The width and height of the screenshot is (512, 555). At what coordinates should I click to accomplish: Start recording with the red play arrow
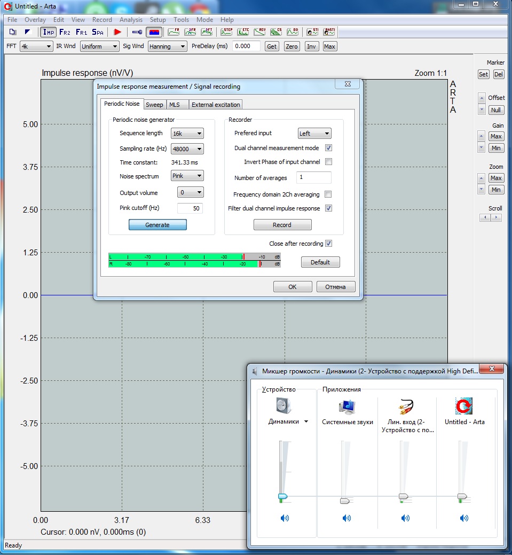coord(117,32)
